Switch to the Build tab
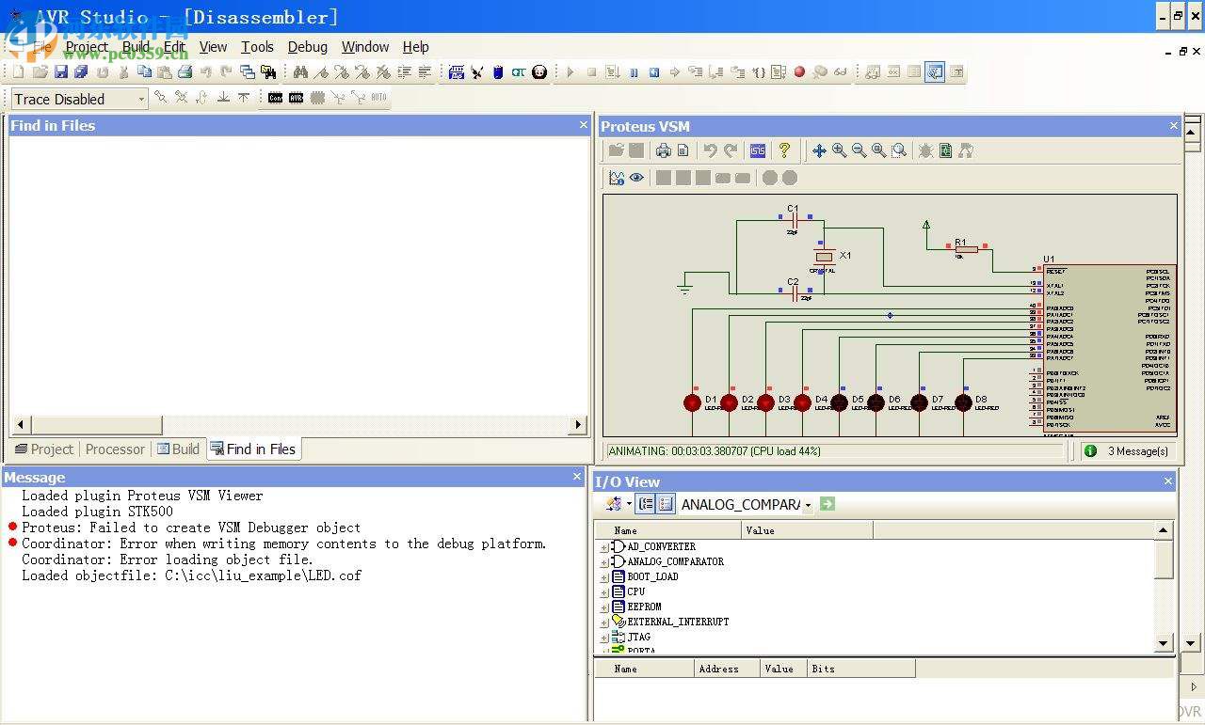This screenshot has width=1205, height=725. (x=178, y=449)
